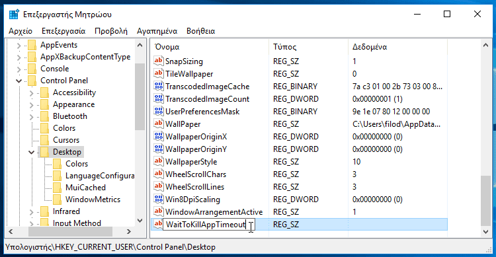
Task: Click the WallPaper string value icon
Action: 159,124
